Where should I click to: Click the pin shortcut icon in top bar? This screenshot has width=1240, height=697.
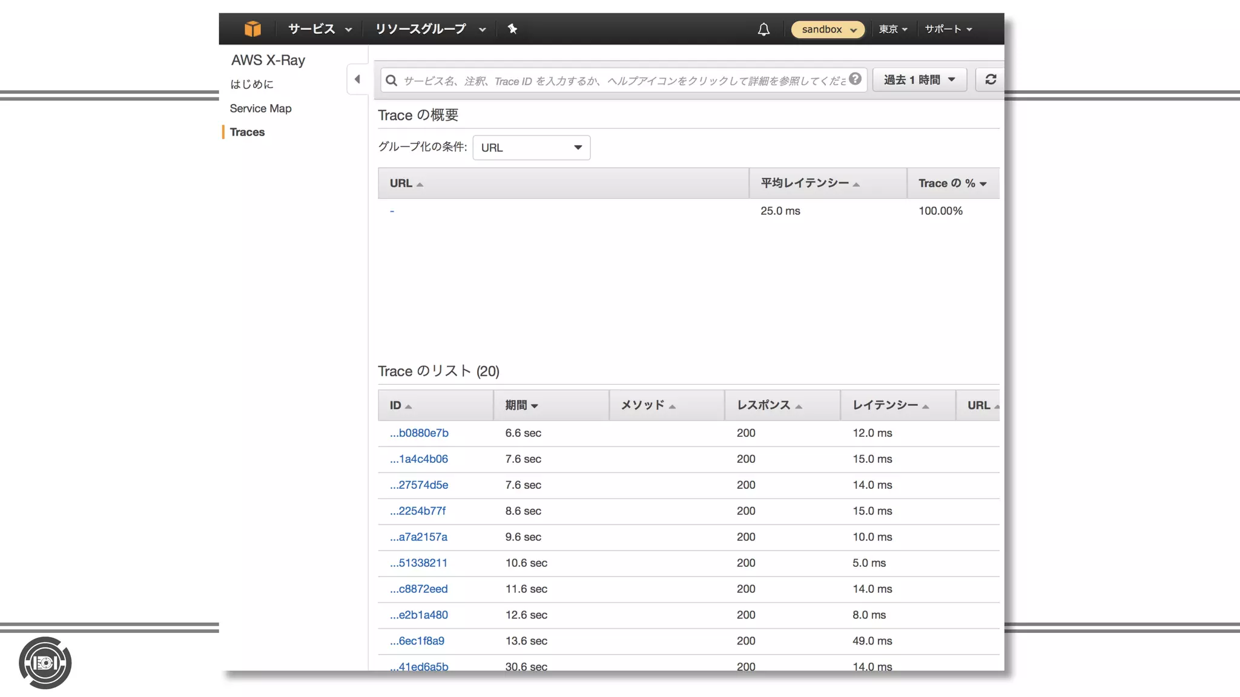pyautogui.click(x=512, y=28)
